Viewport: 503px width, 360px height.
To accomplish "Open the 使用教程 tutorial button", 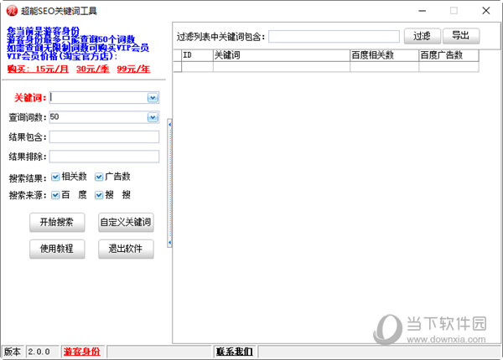I will 57,249.
